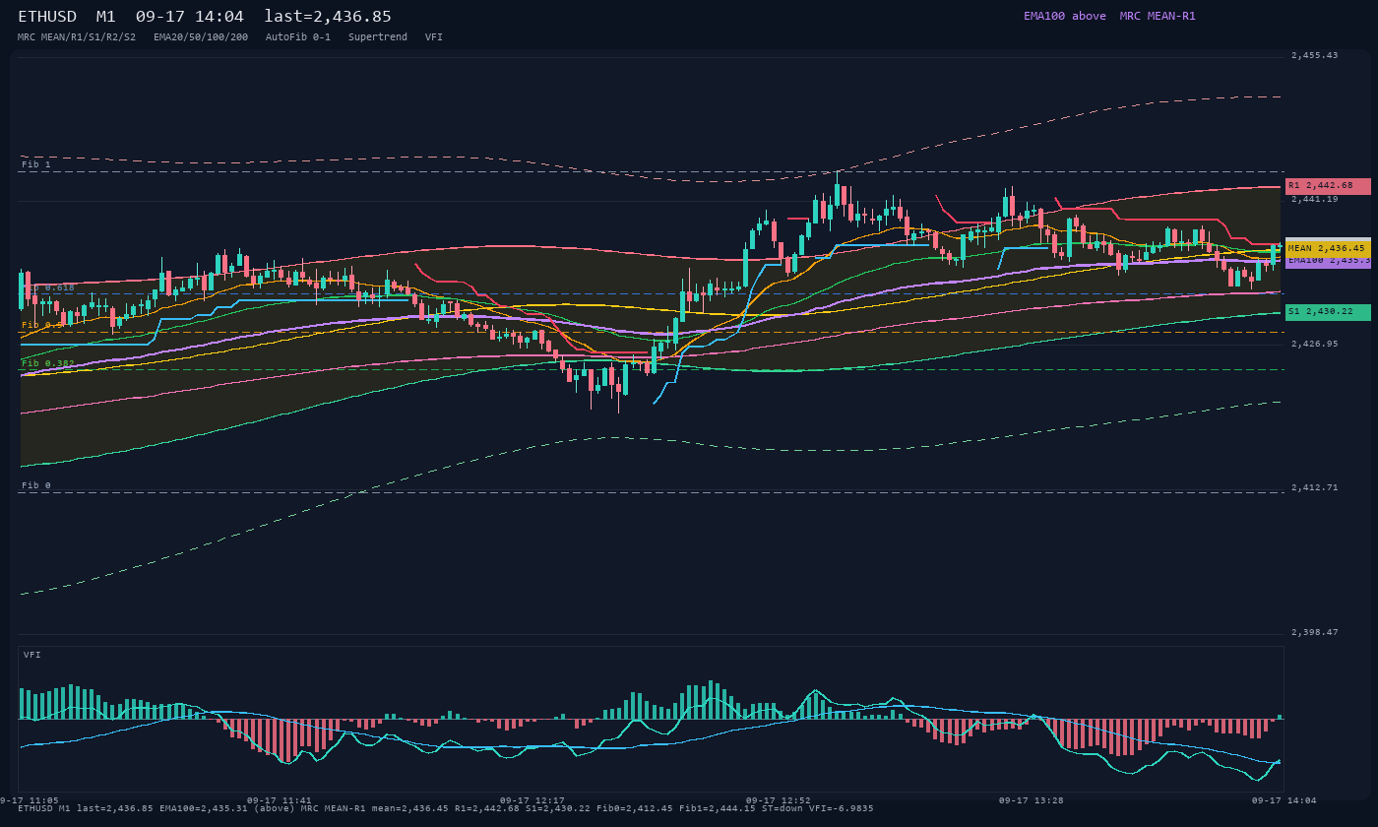Click the 2,455.43 price axis label

pyautogui.click(x=1315, y=55)
